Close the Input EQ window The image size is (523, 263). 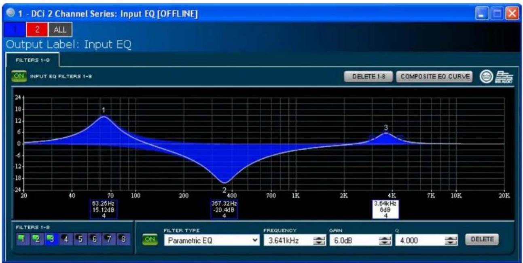coord(512,13)
